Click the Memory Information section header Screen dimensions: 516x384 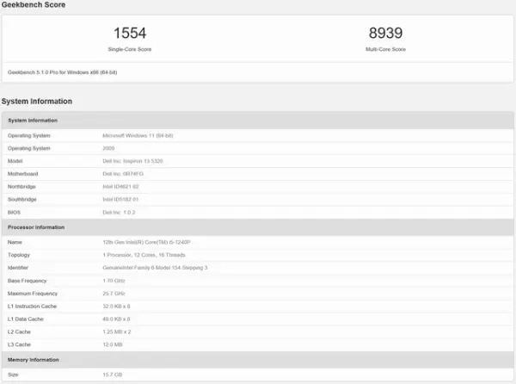click(x=34, y=360)
